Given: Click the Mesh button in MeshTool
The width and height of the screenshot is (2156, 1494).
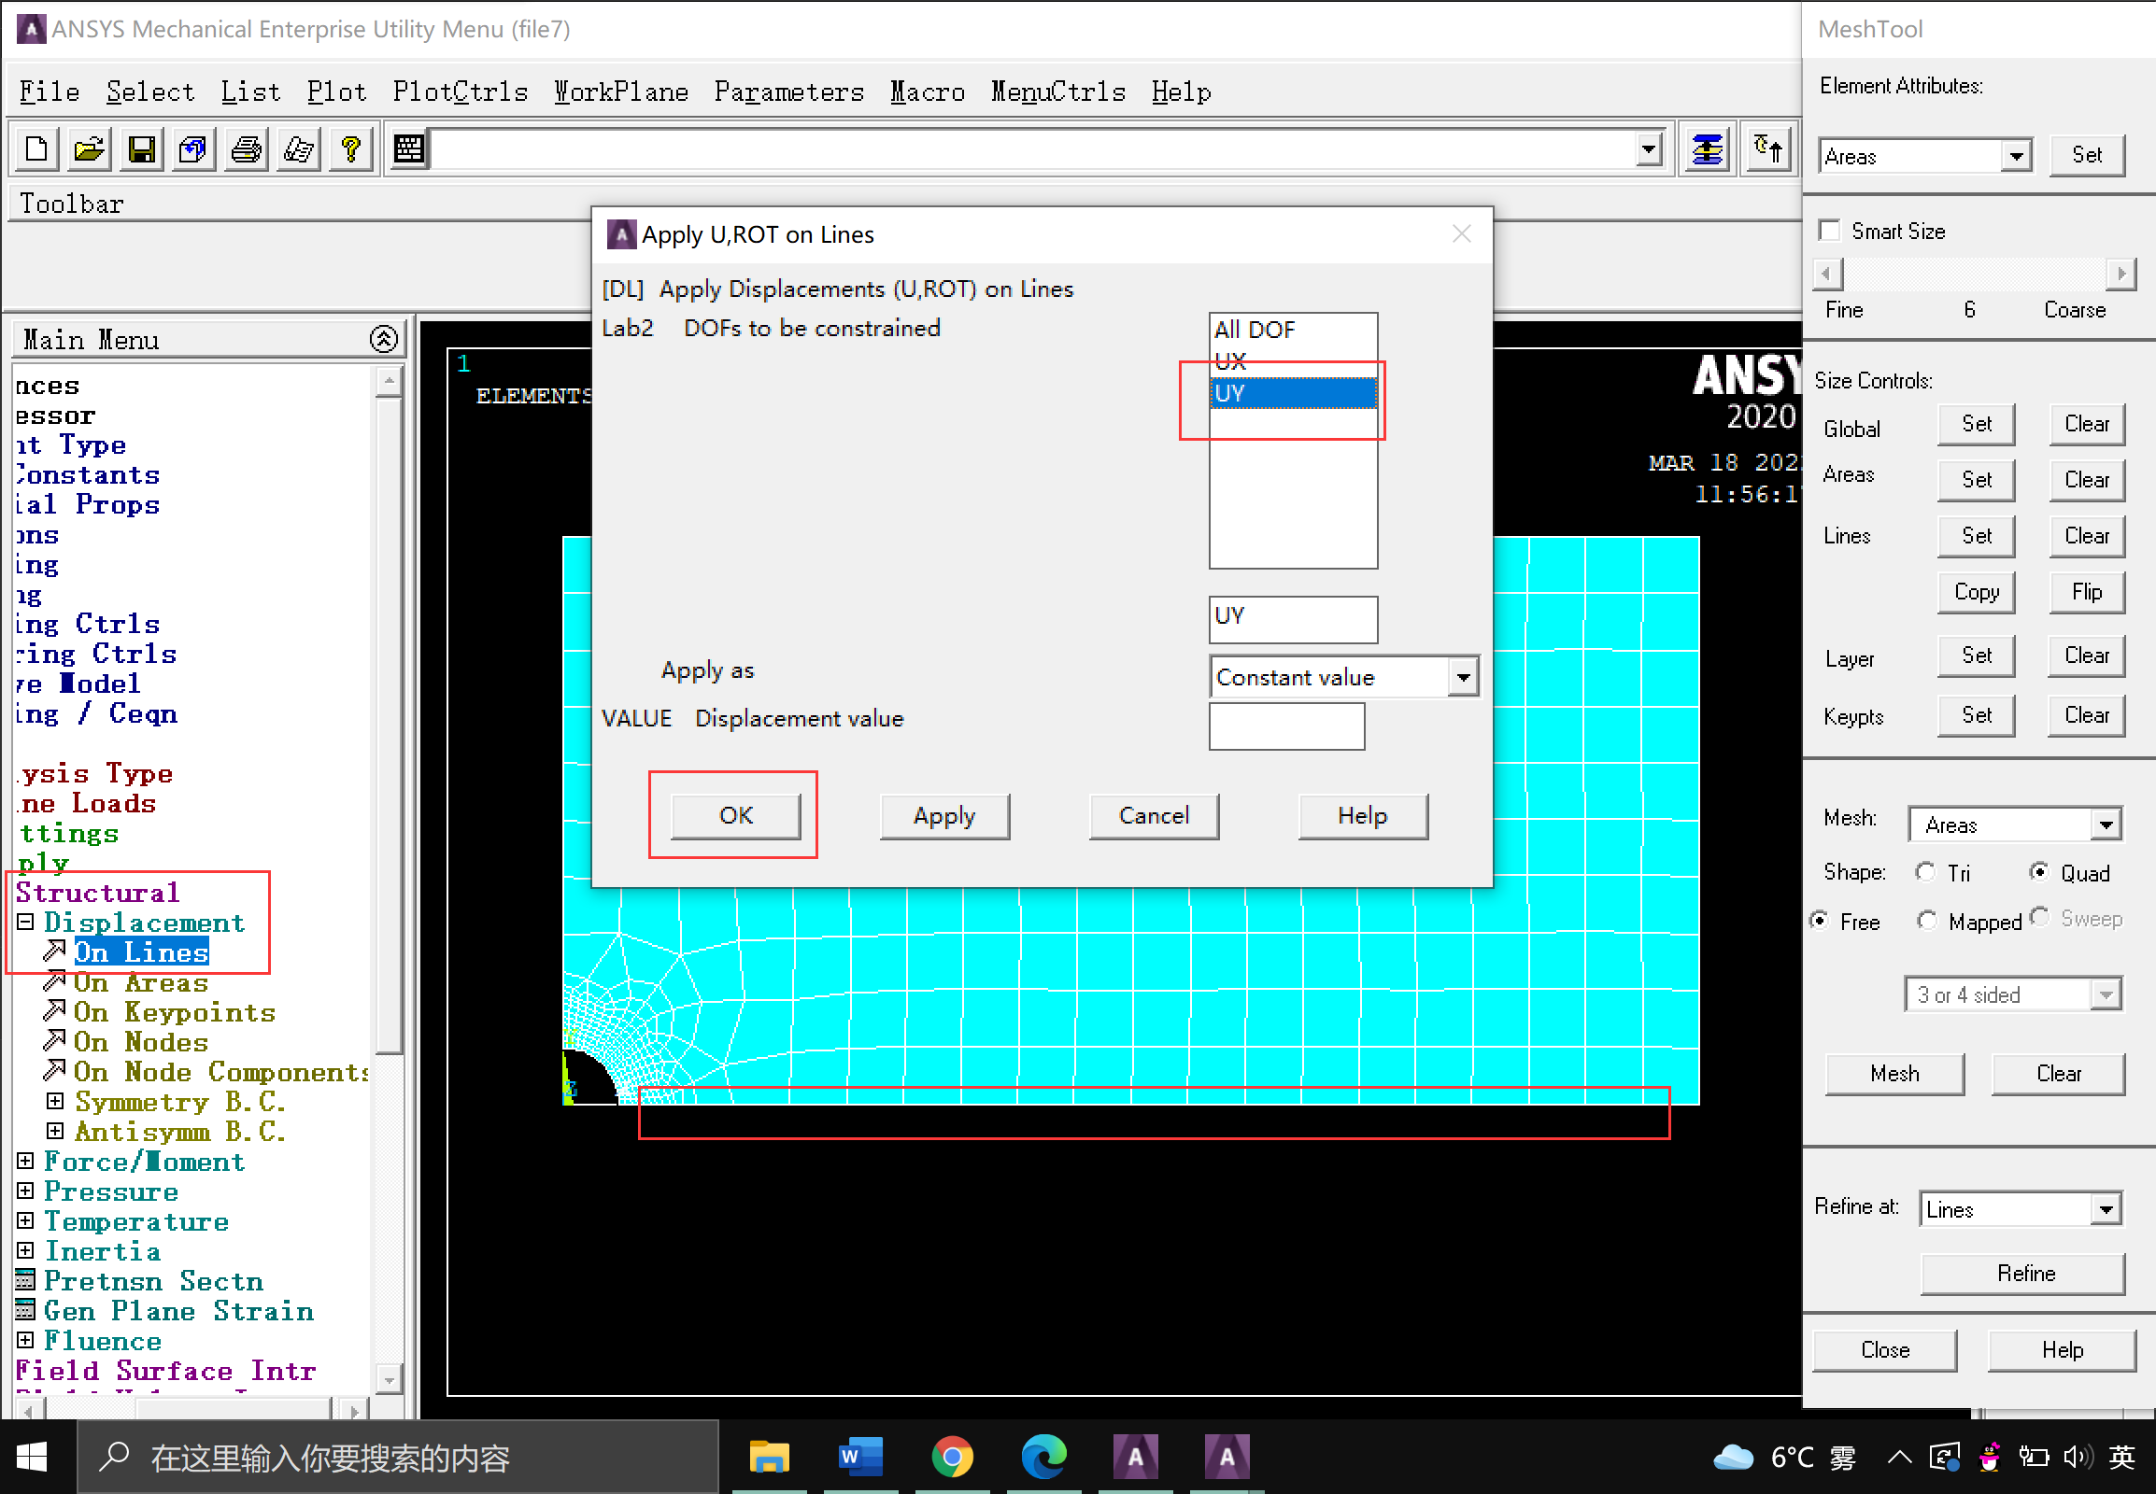Looking at the screenshot, I should (1894, 1073).
